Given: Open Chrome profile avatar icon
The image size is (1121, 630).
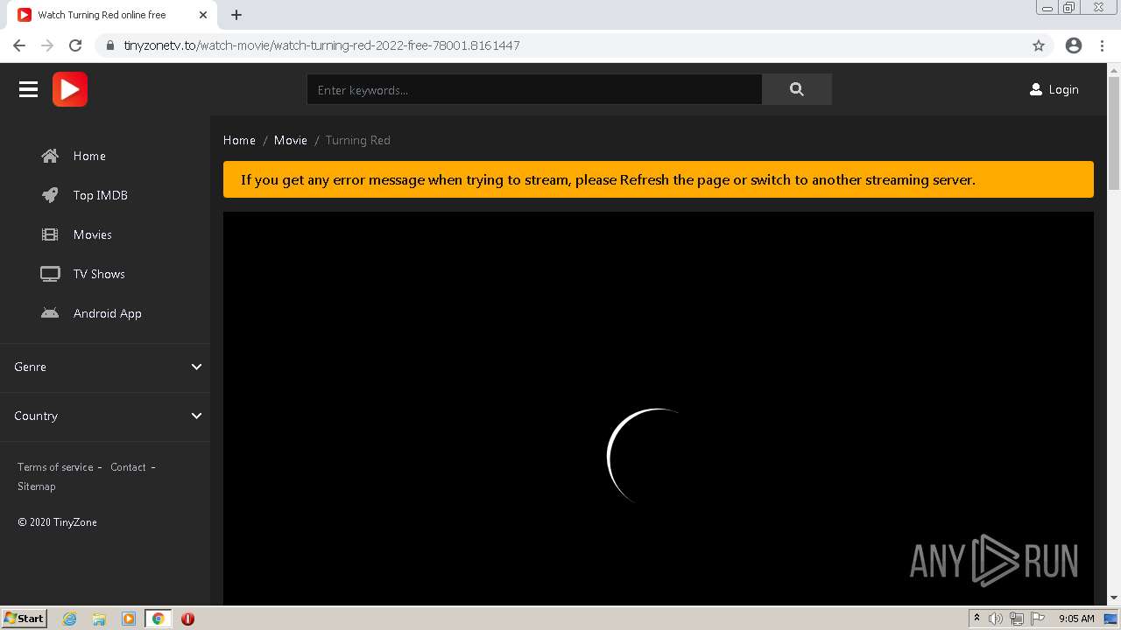Looking at the screenshot, I should point(1074,45).
